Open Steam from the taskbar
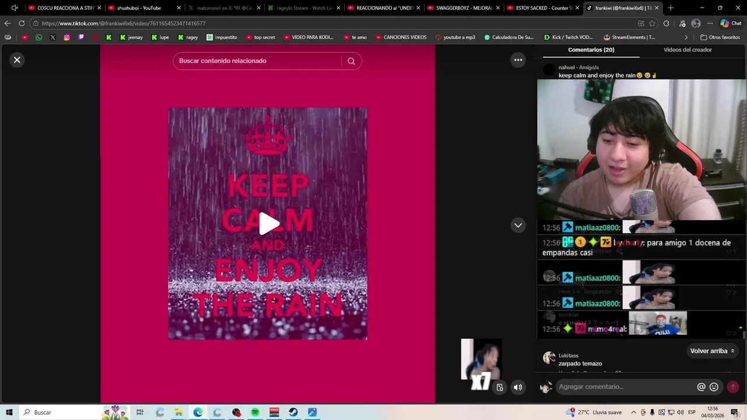The height and width of the screenshot is (420, 747). click(x=293, y=412)
